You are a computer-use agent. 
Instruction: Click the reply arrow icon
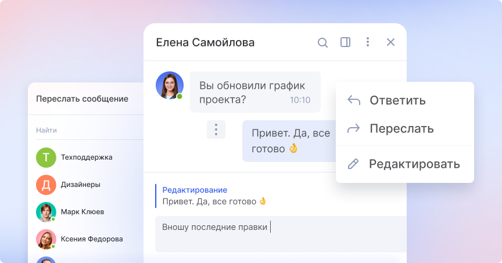coord(354,100)
